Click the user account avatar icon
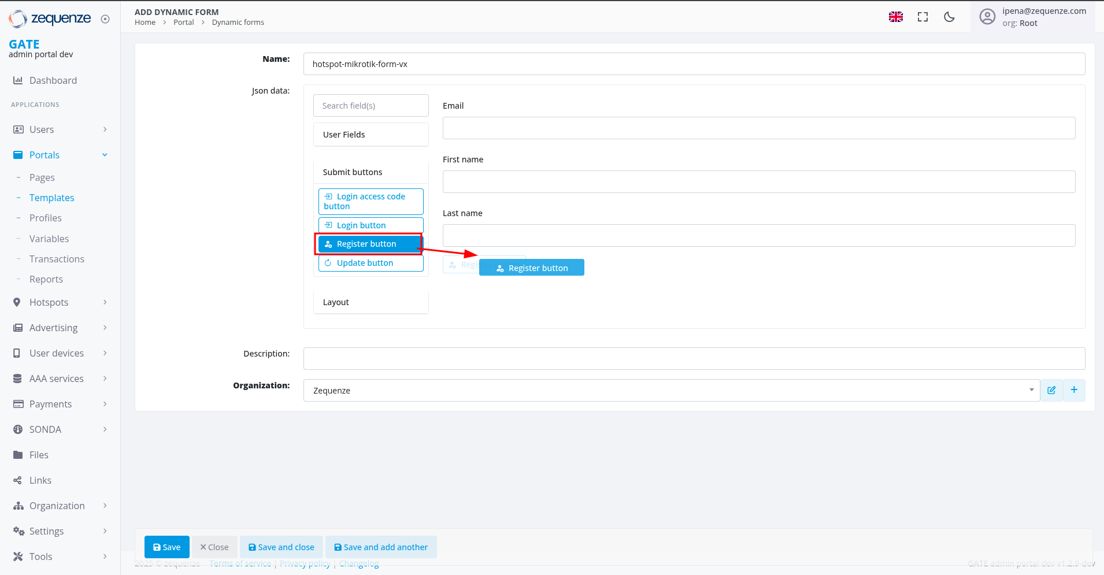The width and height of the screenshot is (1104, 575). point(987,17)
